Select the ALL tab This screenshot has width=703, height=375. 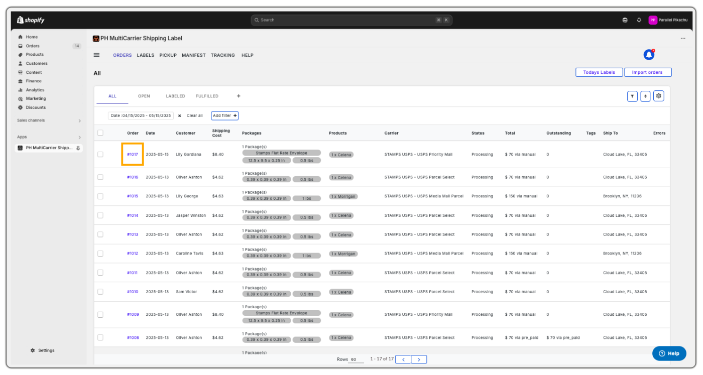tap(112, 96)
